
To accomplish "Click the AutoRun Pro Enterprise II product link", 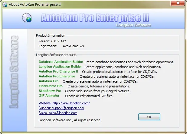I will coord(58,71).
